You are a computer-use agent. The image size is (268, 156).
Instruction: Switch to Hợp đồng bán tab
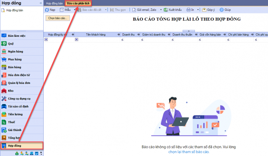pyautogui.click(x=54, y=3)
